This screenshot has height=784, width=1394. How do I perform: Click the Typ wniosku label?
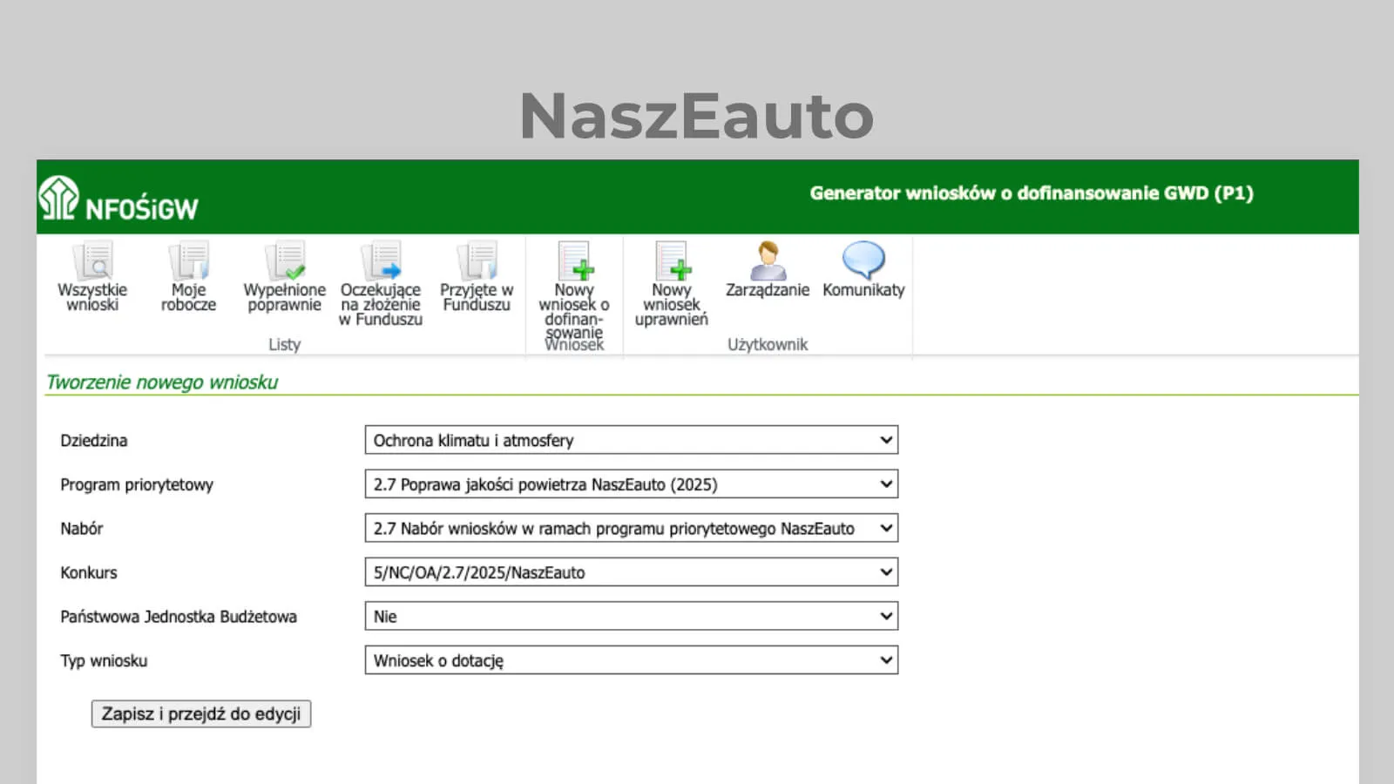pyautogui.click(x=104, y=661)
